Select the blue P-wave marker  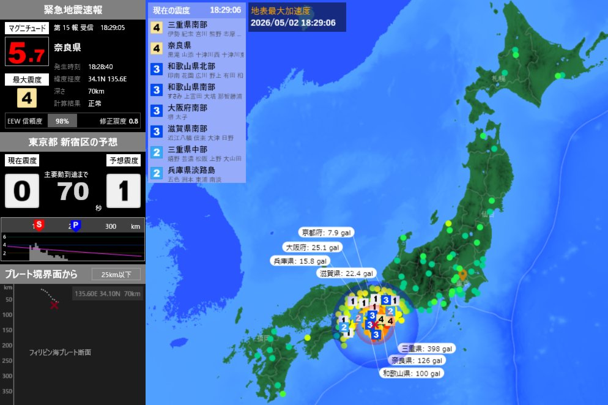click(x=76, y=225)
